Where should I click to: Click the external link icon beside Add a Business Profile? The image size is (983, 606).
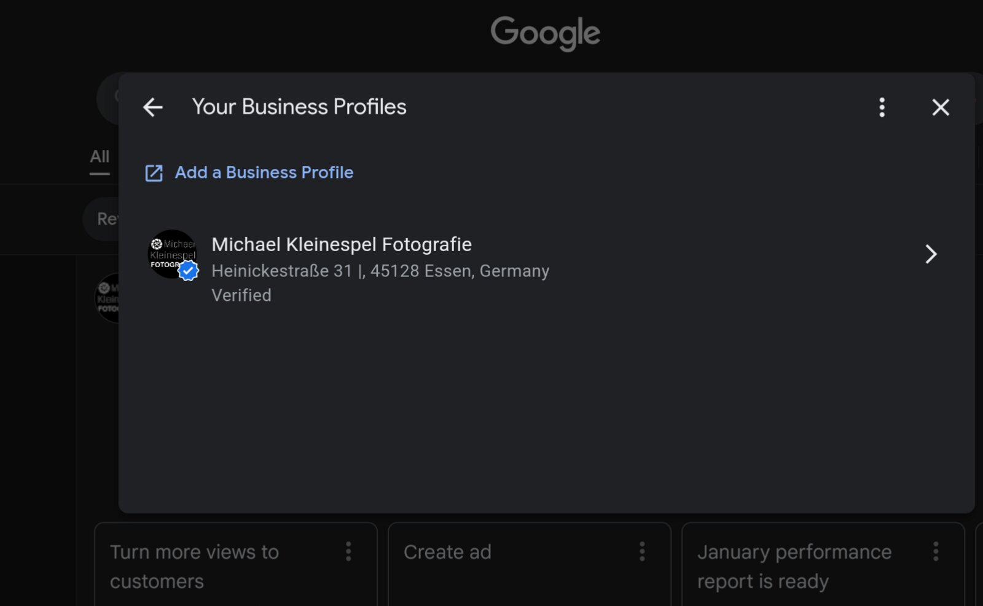[x=154, y=173]
